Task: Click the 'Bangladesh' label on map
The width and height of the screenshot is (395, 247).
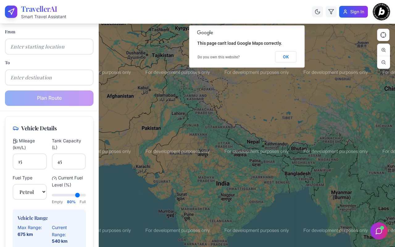Action: [297, 174]
